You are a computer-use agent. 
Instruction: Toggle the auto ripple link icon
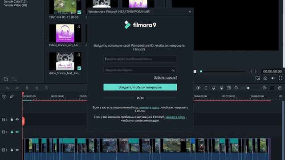(x=12, y=96)
